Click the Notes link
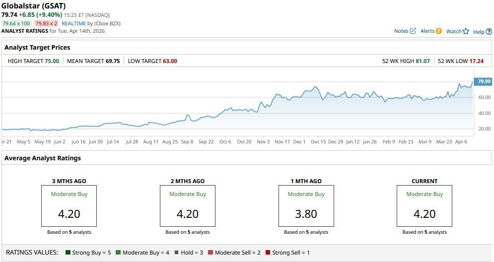This screenshot has width=494, height=262. tap(401, 31)
